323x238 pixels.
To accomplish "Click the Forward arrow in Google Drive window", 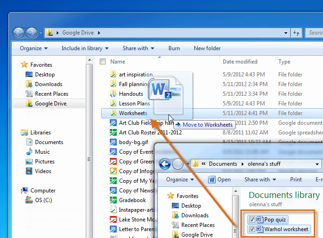I will pos(31,33).
